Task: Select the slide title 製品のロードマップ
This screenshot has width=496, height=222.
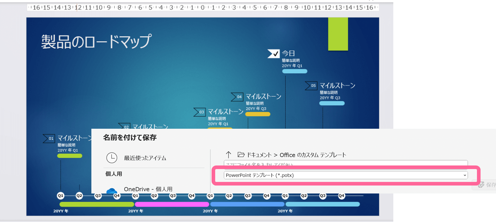Action: [x=96, y=41]
